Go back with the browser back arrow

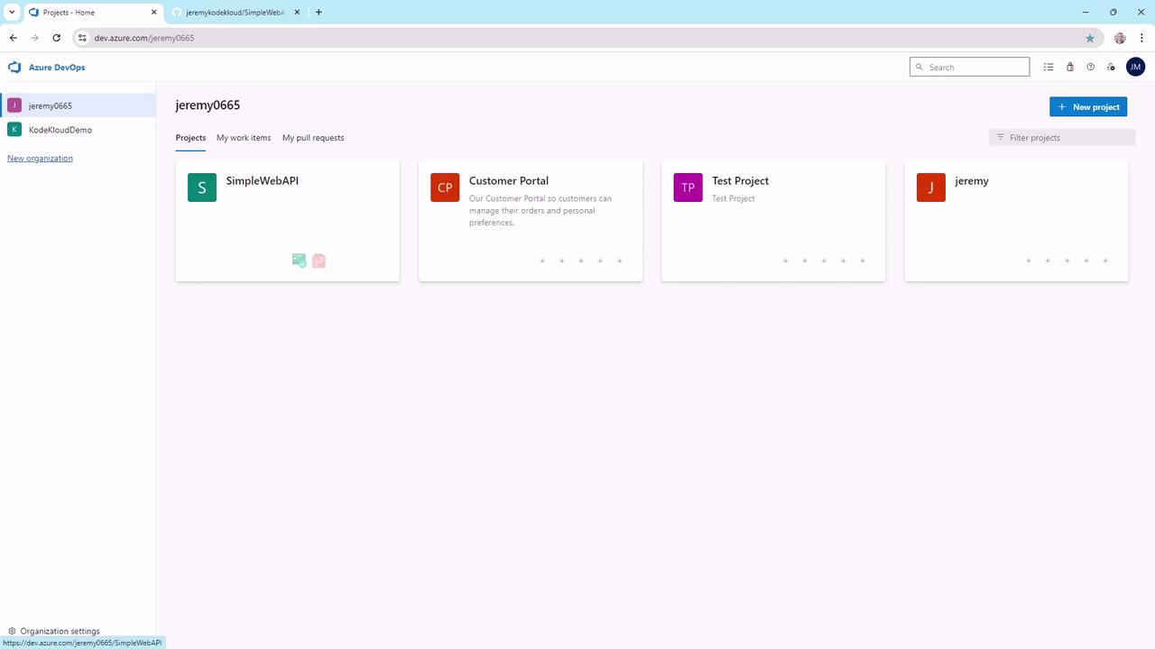pyautogui.click(x=14, y=38)
